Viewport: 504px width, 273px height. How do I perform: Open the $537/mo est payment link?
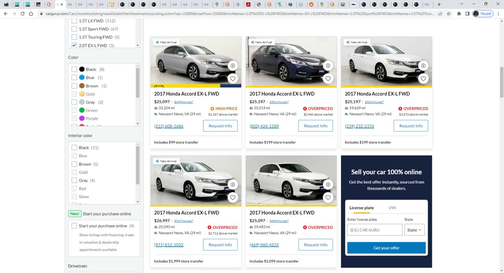(184, 221)
